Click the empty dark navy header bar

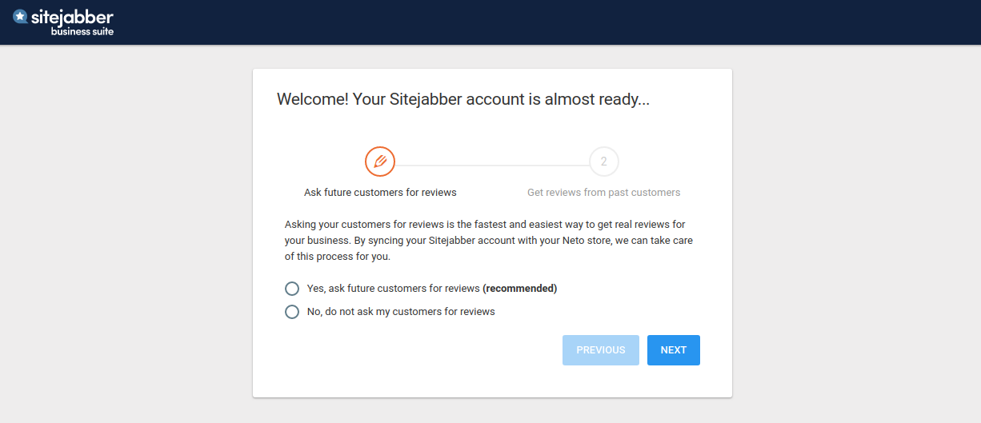(x=544, y=22)
